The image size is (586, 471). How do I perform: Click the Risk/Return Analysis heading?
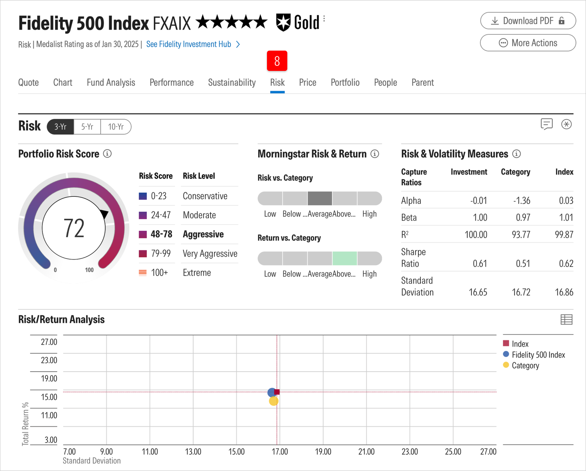coord(62,319)
